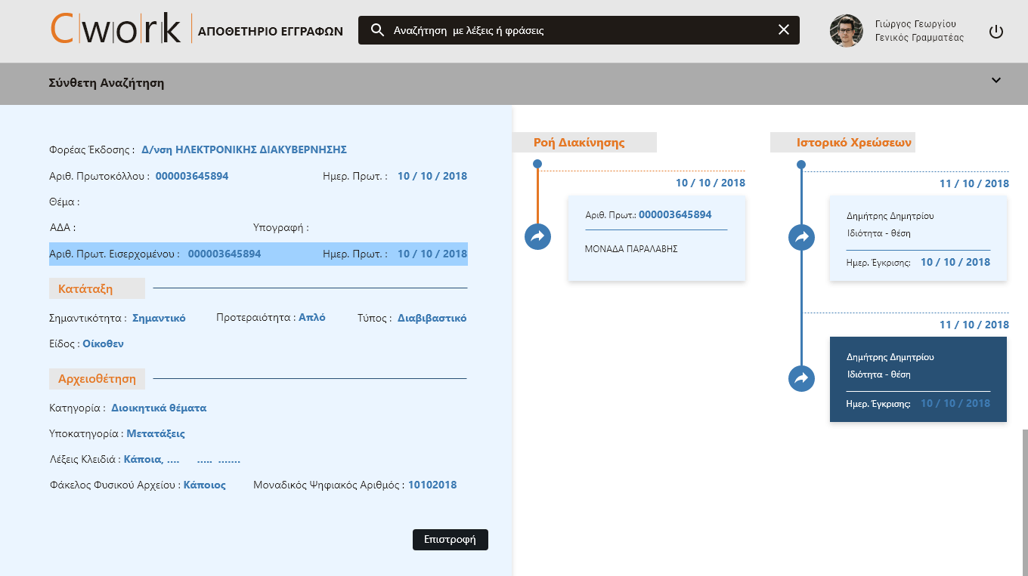Click the power logout icon

(x=995, y=32)
